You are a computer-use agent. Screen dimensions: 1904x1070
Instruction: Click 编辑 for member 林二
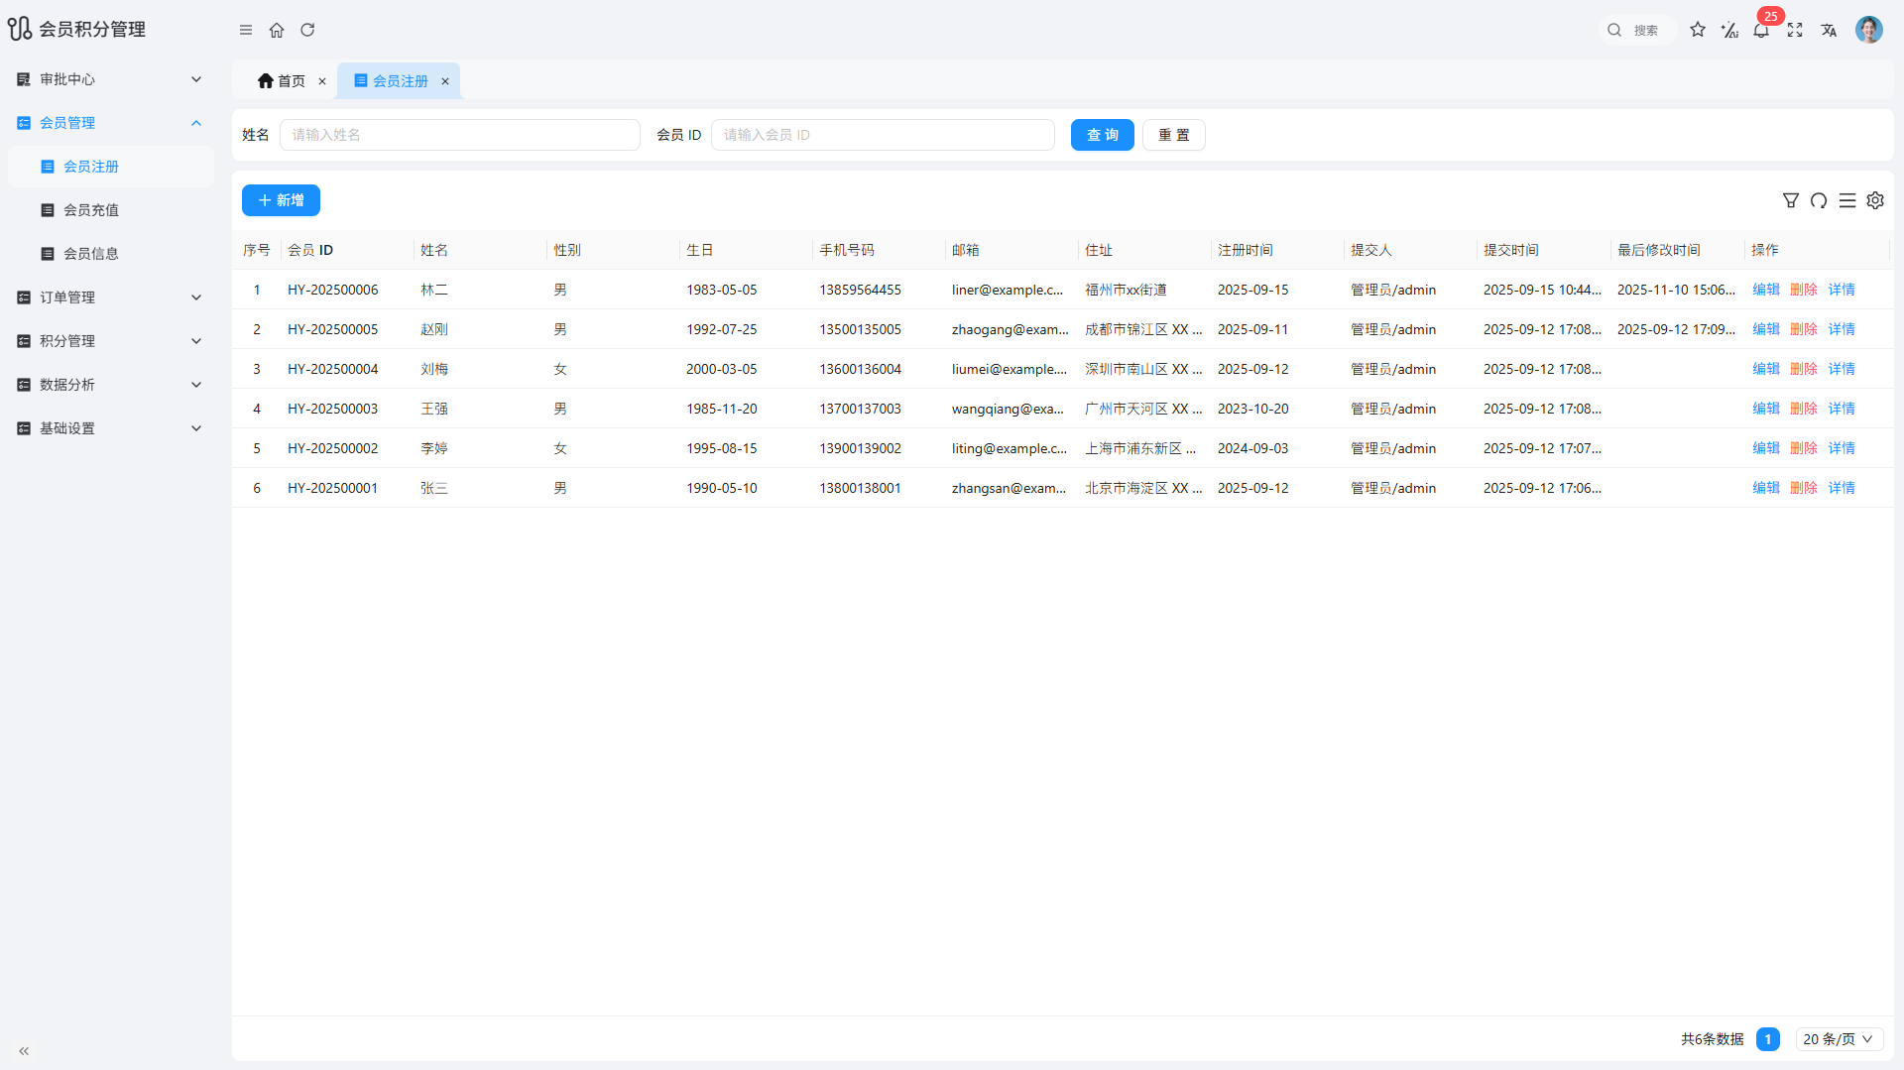coord(1765,290)
